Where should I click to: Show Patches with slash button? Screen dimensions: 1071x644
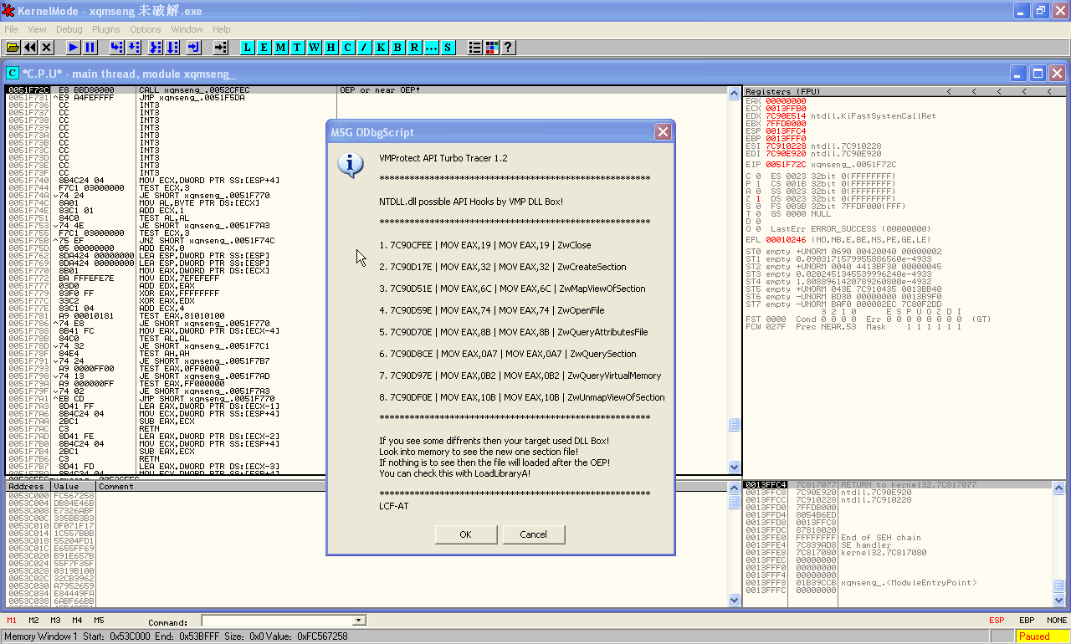(x=364, y=48)
